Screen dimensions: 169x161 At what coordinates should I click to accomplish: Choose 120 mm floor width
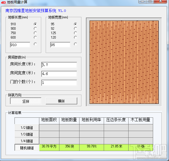tap(76, 37)
